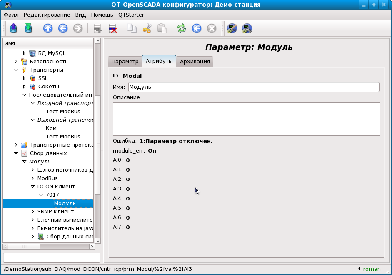The image size is (392, 275).
Task: Collapse the DCON клиент tree branch
Action: pos(33,187)
